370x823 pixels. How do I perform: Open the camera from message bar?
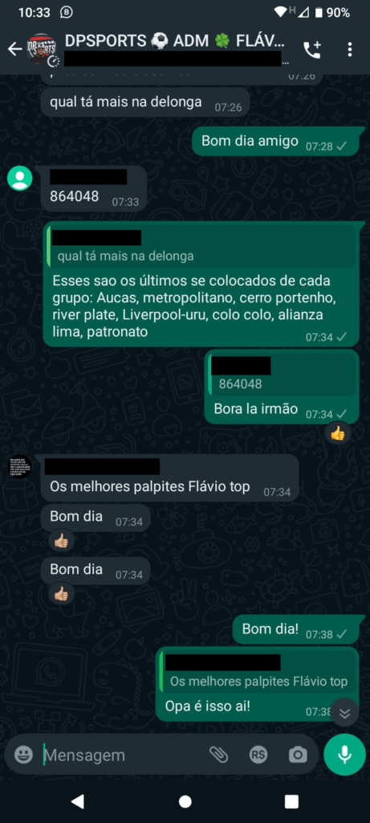298,755
